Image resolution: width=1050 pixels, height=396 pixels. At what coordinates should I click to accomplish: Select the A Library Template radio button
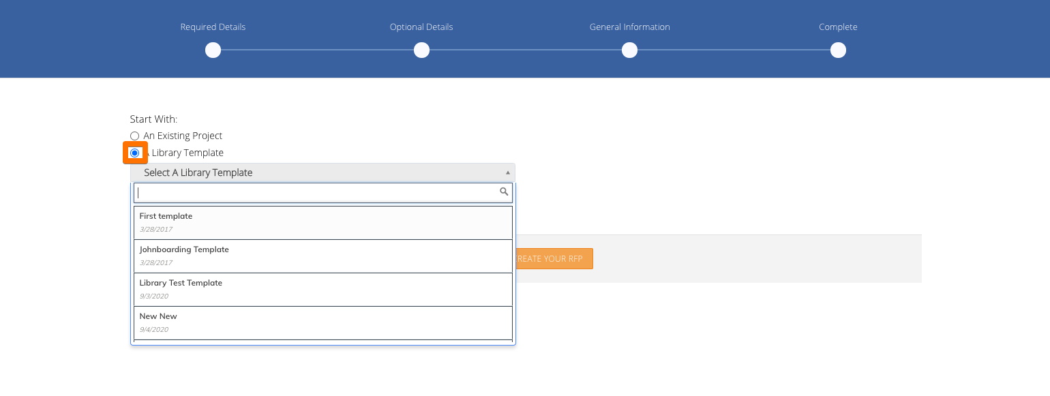[x=134, y=153]
